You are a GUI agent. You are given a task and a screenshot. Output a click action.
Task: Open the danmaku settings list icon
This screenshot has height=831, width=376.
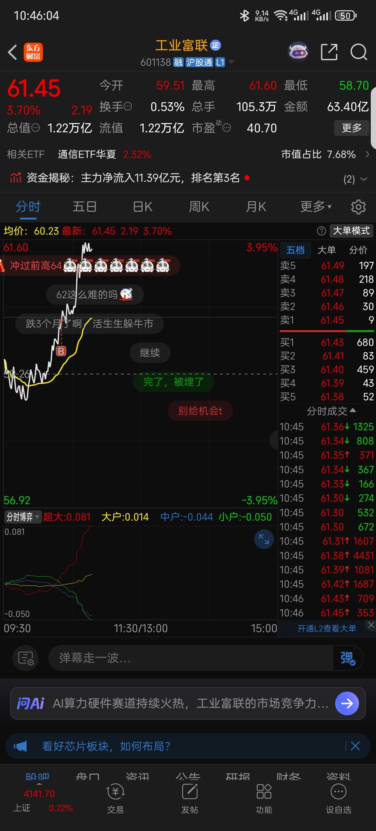(25, 658)
